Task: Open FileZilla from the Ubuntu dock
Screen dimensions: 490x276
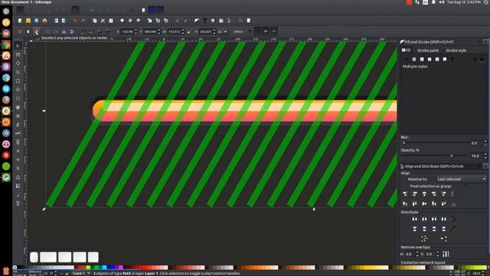Action: point(6,155)
